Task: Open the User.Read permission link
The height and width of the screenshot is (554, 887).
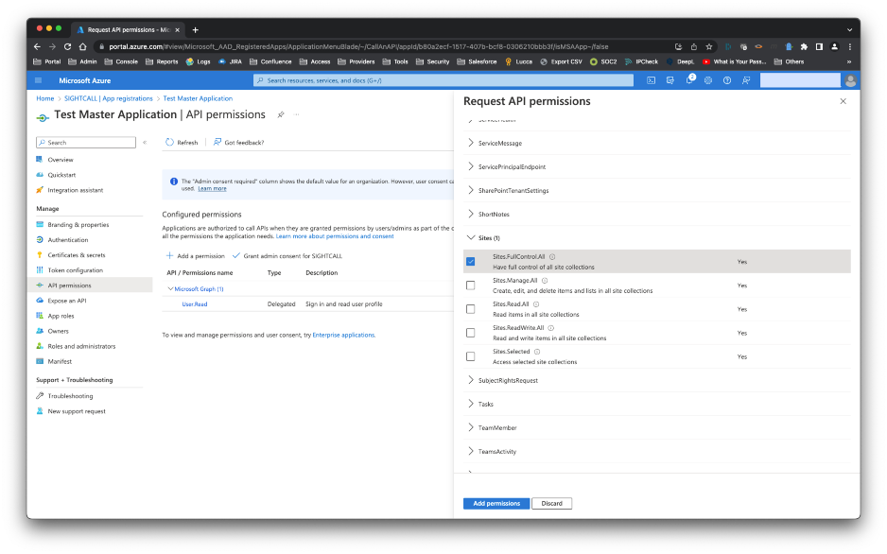Action: [x=195, y=304]
